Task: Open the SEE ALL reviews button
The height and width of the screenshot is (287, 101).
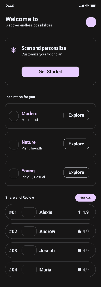Action: 86,198
